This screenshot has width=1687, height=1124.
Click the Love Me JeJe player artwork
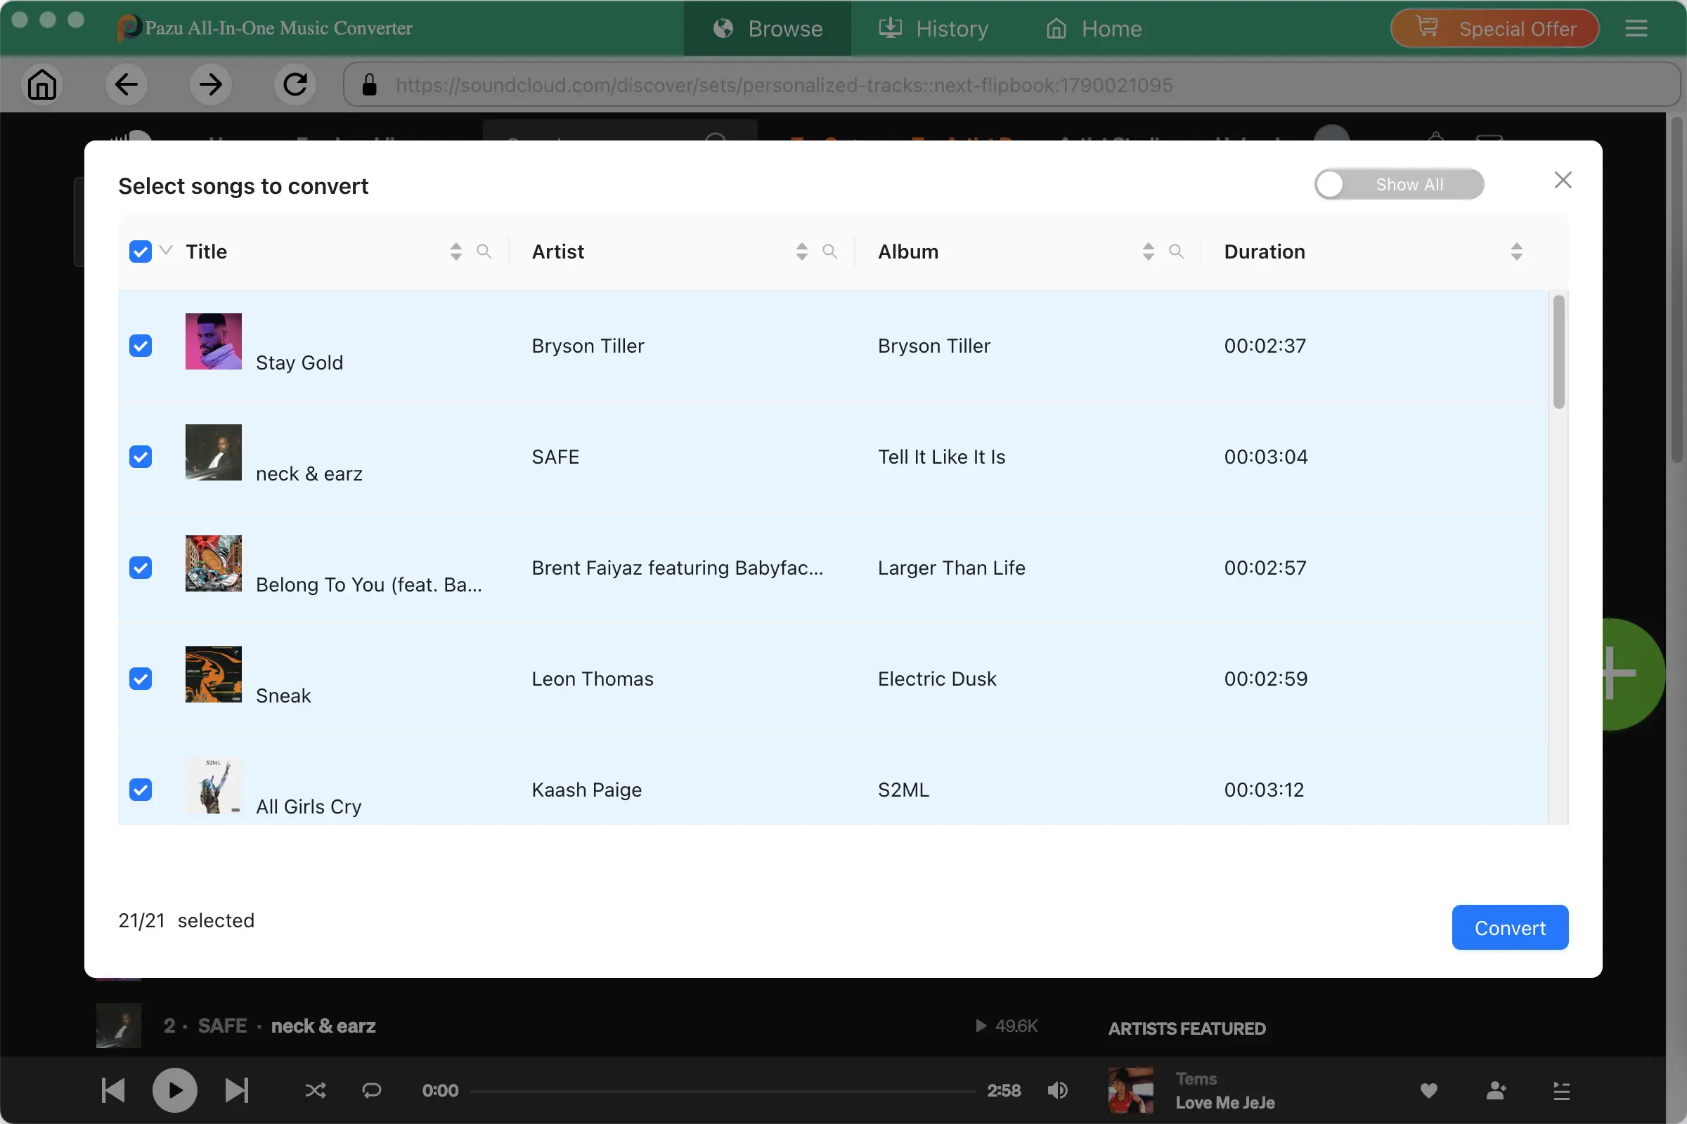(1131, 1090)
